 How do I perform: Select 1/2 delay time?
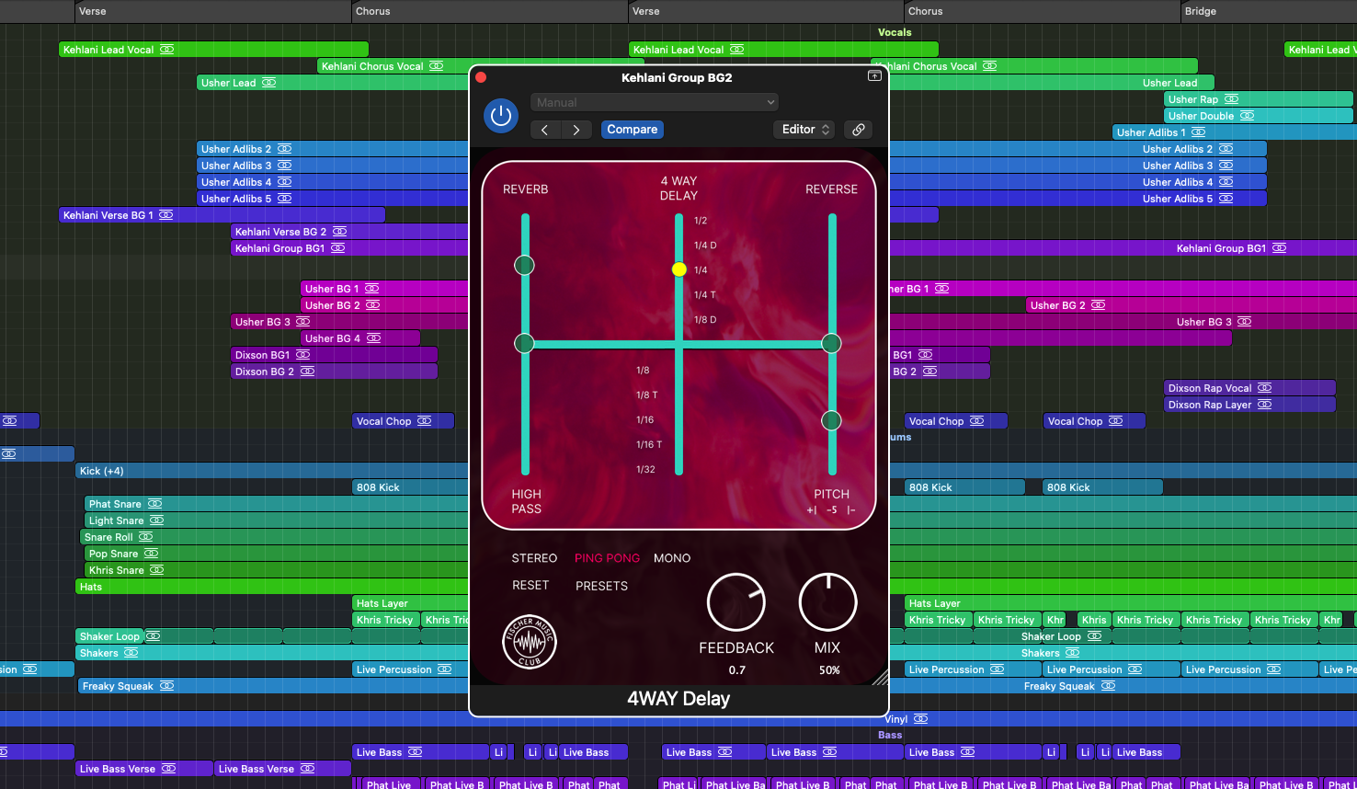(701, 221)
